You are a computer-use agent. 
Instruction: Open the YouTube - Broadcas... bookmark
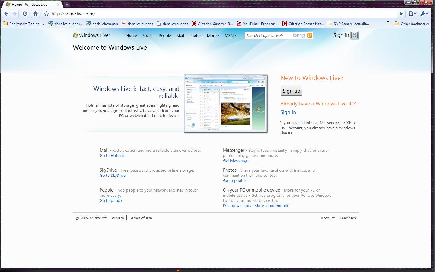click(257, 24)
